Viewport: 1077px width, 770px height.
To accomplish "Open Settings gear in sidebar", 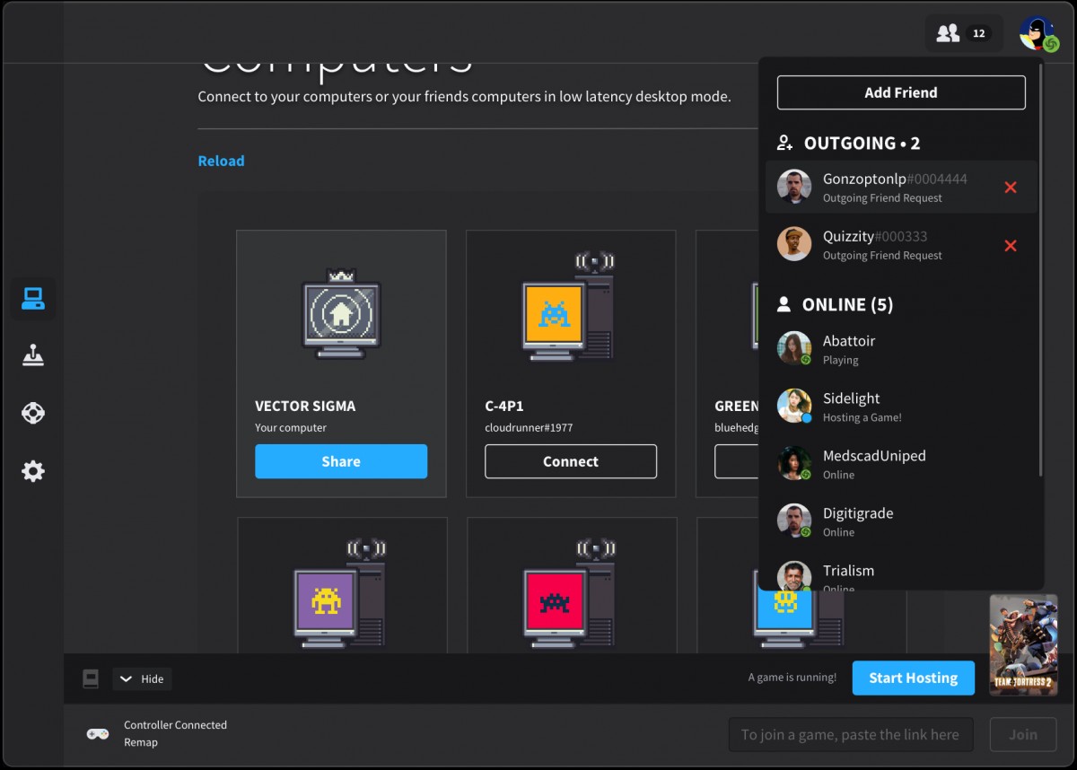I will [33, 471].
